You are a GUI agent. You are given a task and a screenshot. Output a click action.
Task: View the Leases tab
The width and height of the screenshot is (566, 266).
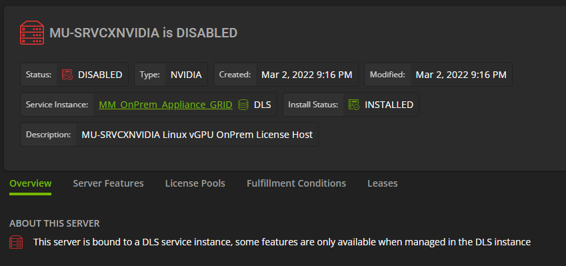point(383,183)
